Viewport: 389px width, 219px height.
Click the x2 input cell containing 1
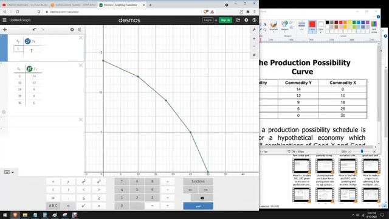pyautogui.click(x=19, y=49)
